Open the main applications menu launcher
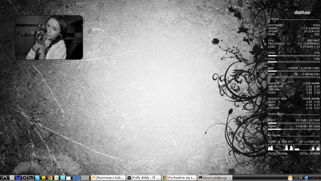This screenshot has width=321, height=181. pyautogui.click(x=4, y=177)
